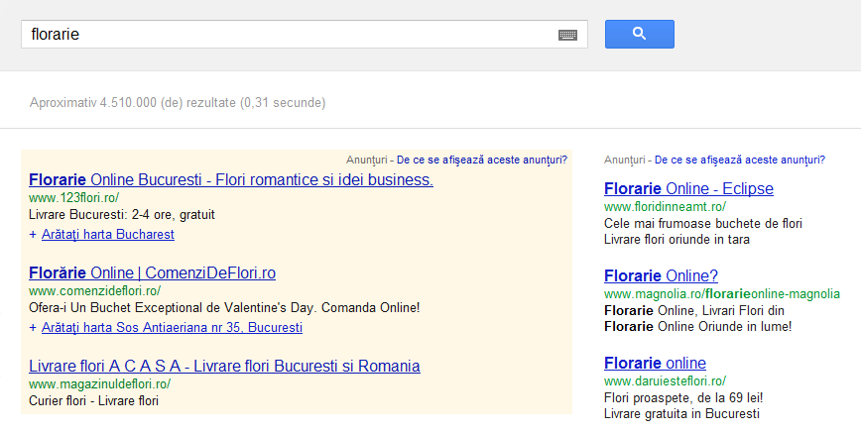This screenshot has height=433, width=861.
Task: Visit Florărie Online ComenziDeFlori.ro result
Action: coord(152,272)
